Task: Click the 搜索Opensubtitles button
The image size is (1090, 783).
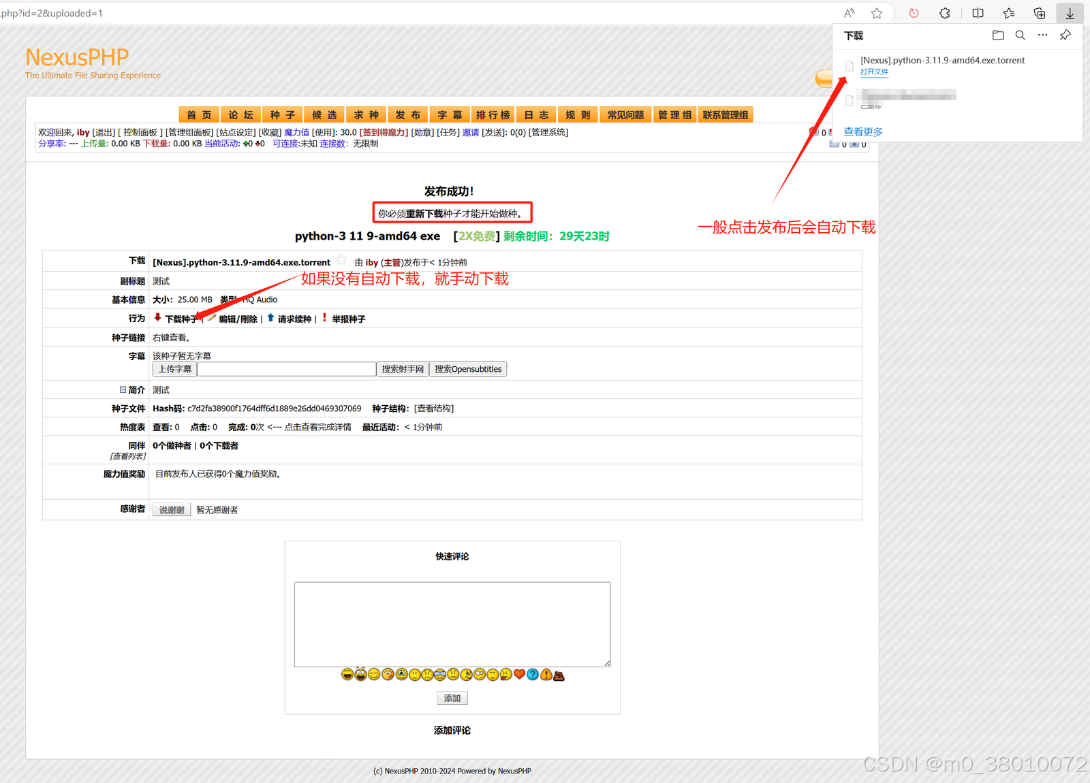Action: point(468,369)
